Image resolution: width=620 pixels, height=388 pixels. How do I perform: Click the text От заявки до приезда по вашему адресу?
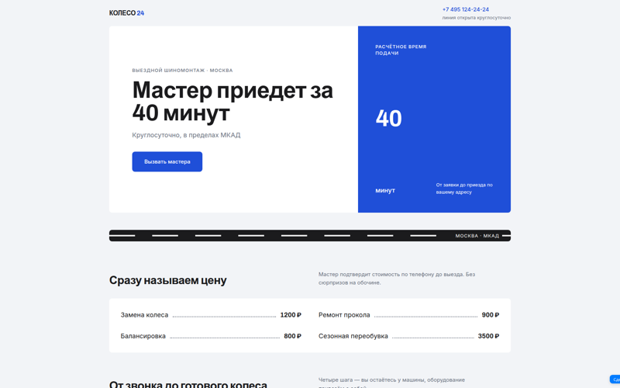[x=464, y=189]
